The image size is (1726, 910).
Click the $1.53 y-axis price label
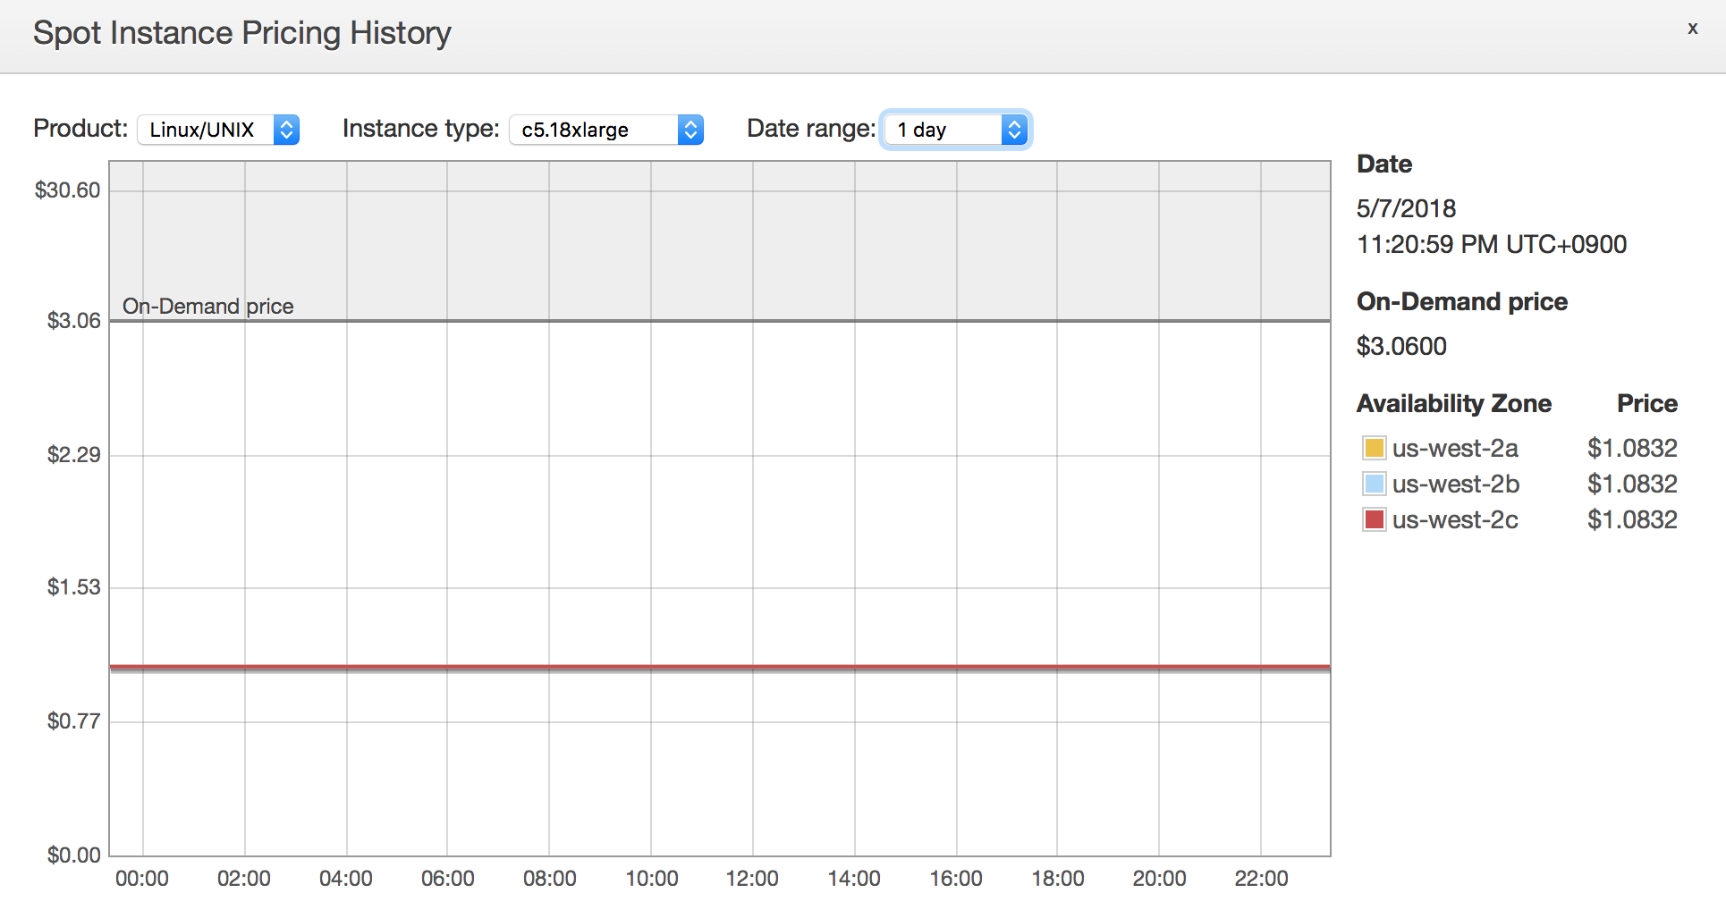click(73, 587)
